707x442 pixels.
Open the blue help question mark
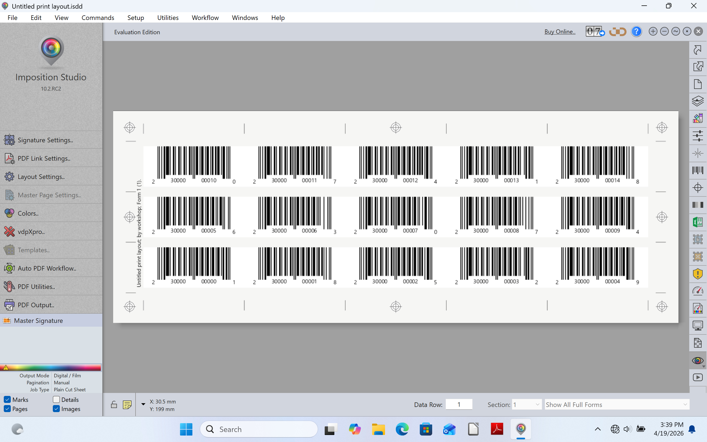click(x=636, y=32)
